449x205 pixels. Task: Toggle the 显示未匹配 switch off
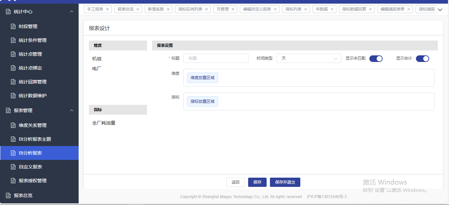coord(376,59)
